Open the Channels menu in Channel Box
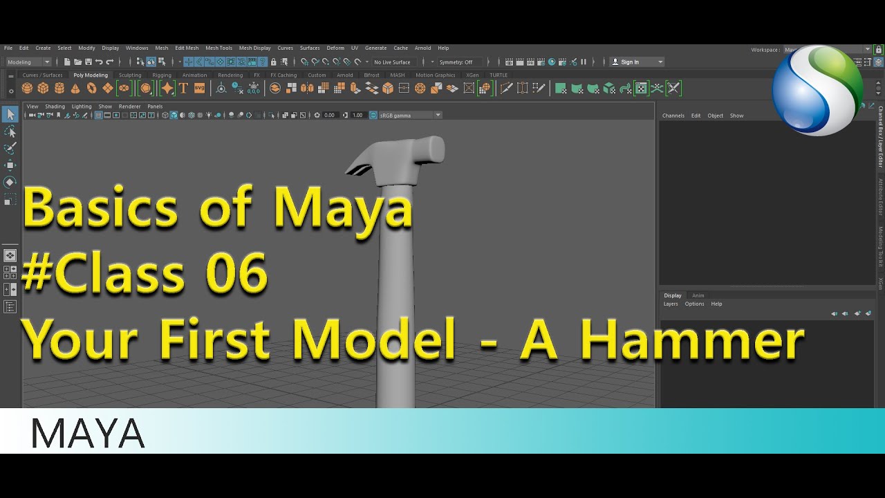The image size is (885, 498). pos(673,116)
